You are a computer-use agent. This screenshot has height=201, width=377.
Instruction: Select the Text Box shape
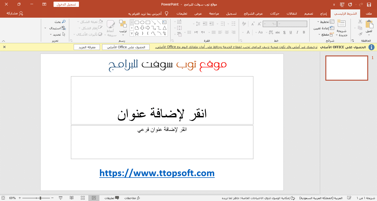click(x=164, y=22)
